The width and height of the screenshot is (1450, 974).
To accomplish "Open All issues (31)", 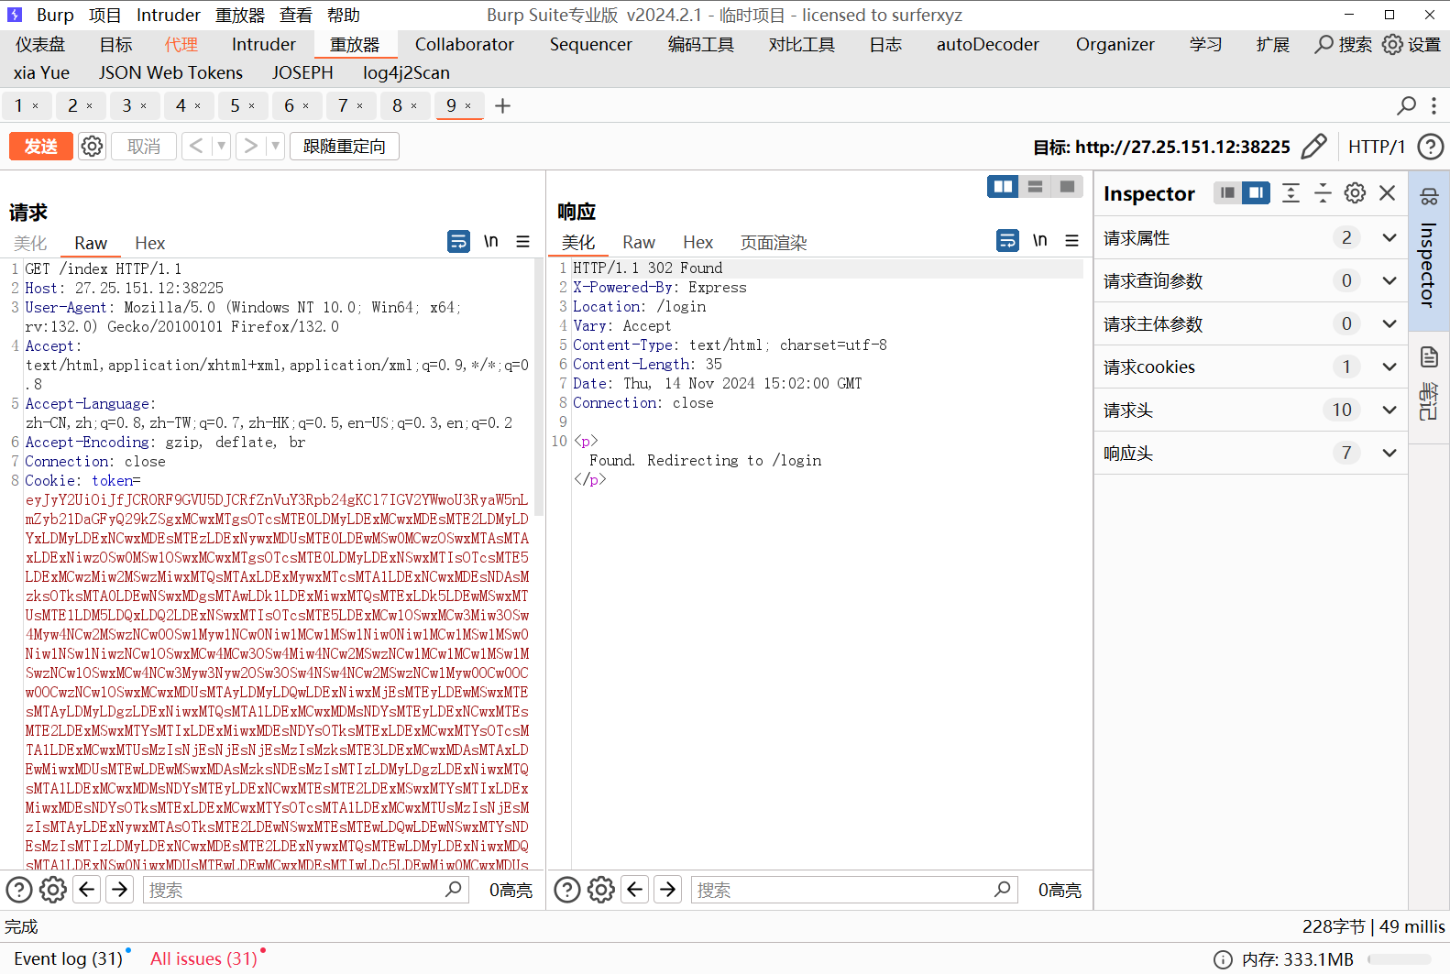I will point(203,959).
